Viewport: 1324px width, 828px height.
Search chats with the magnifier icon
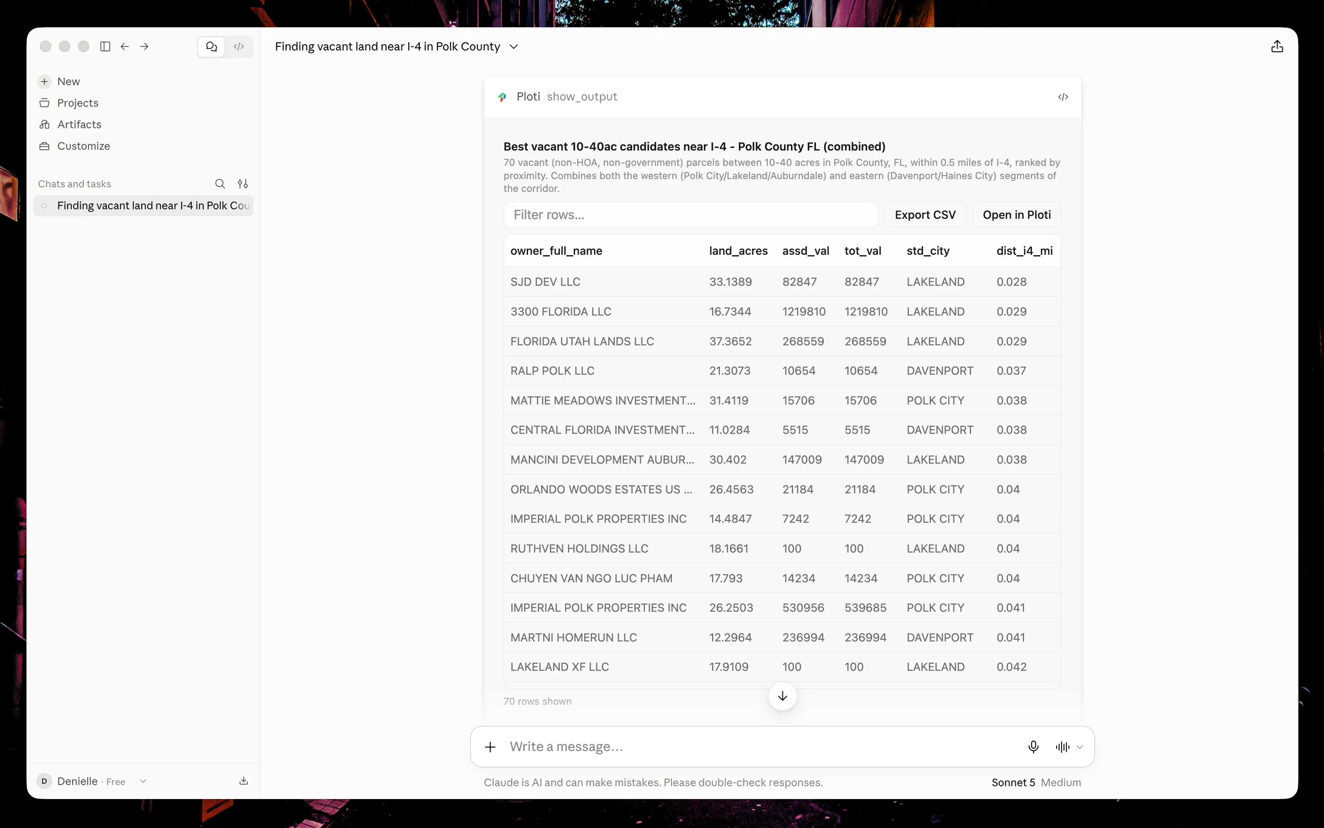[x=220, y=184]
